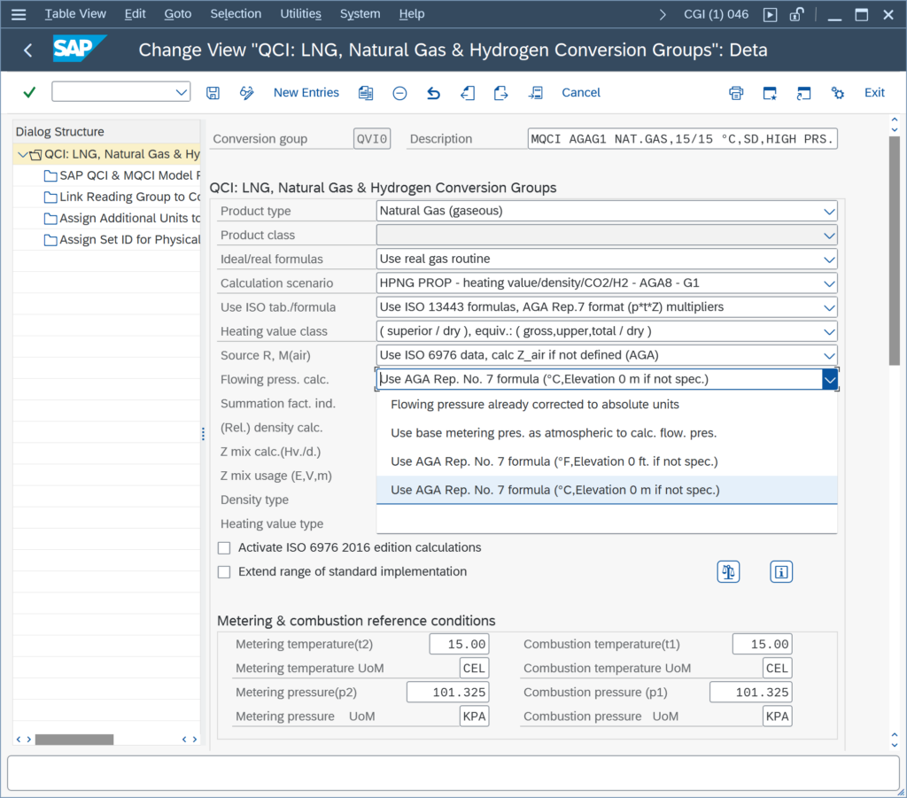Open the System menu
Screen dimensions: 907x798
360,14
